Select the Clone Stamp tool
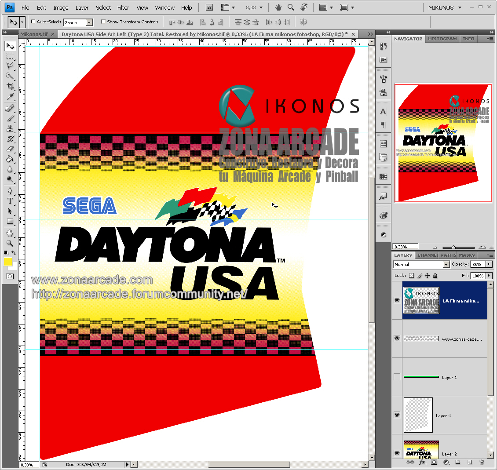 point(10,129)
